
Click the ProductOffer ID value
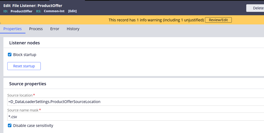(x=21, y=11)
